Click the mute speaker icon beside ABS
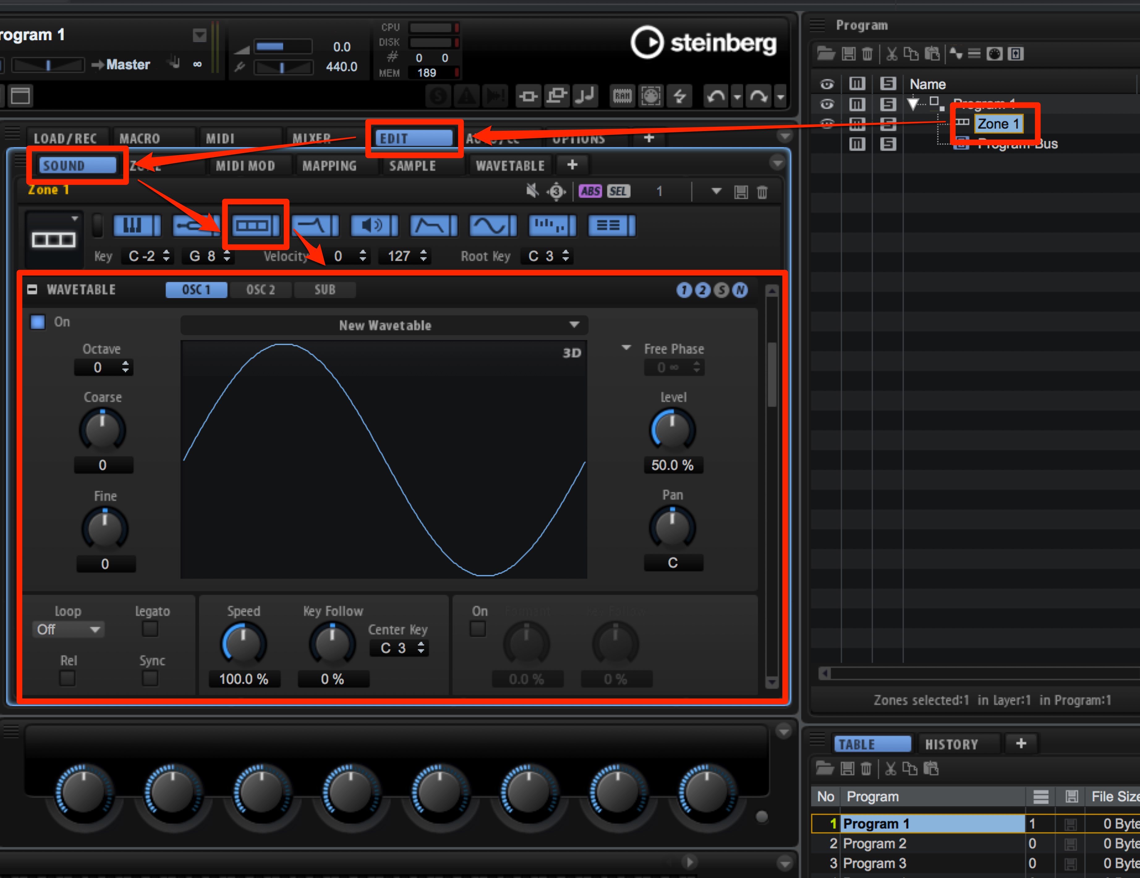This screenshot has height=878, width=1140. pos(532,191)
